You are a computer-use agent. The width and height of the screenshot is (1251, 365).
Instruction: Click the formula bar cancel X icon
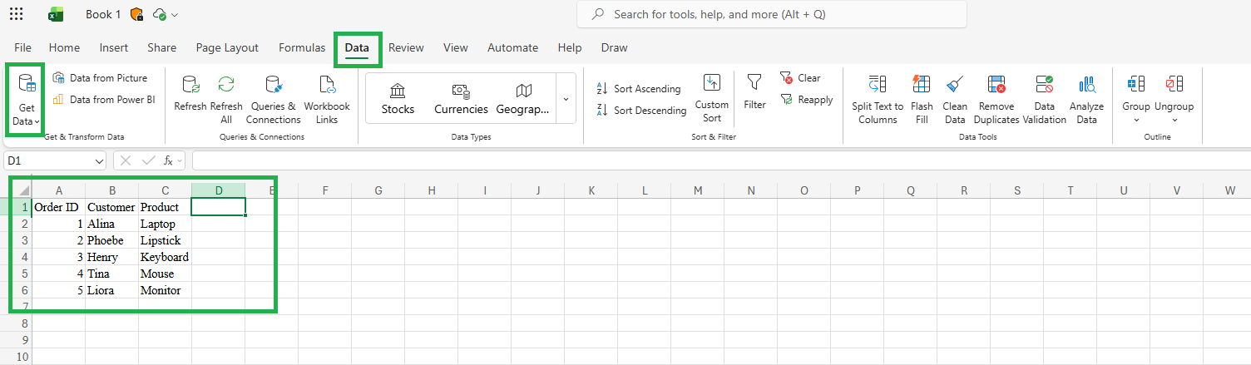click(x=126, y=160)
